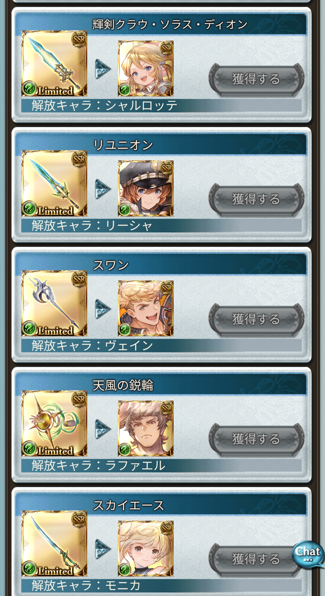This screenshot has width=325, height=596.
Task: Select the モニカ character portrait
Action: pos(146,549)
